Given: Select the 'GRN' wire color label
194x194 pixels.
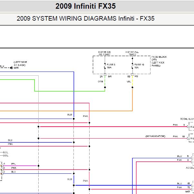Looking at the screenshot, I should 100,82.
